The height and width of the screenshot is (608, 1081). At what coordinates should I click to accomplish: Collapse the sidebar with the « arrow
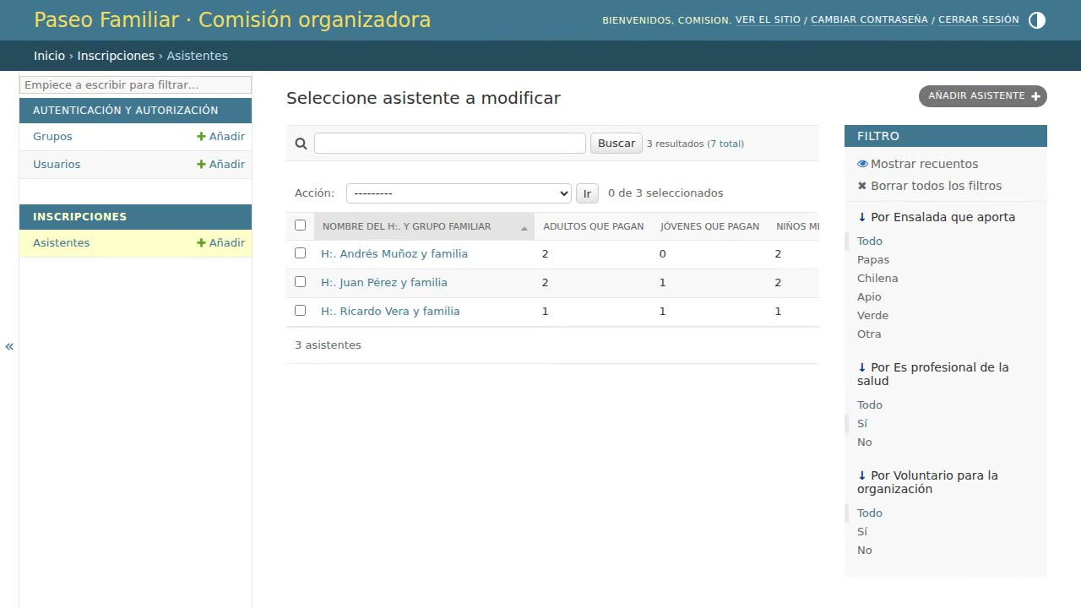[9, 346]
